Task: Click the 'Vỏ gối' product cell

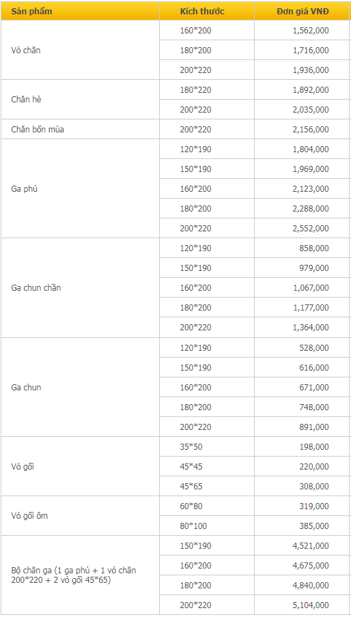Action: [x=80, y=466]
